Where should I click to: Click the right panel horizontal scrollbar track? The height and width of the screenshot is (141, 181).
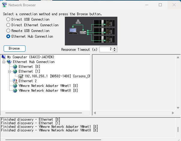[134, 113]
